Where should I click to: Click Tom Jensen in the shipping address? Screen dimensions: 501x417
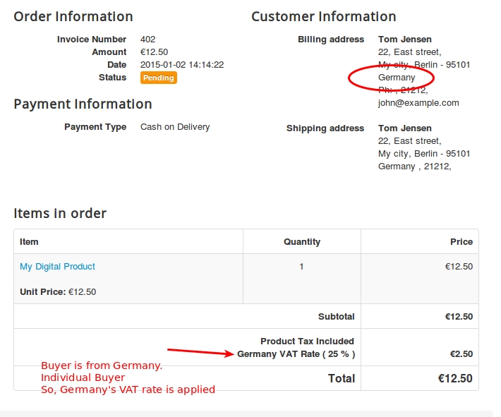point(405,128)
